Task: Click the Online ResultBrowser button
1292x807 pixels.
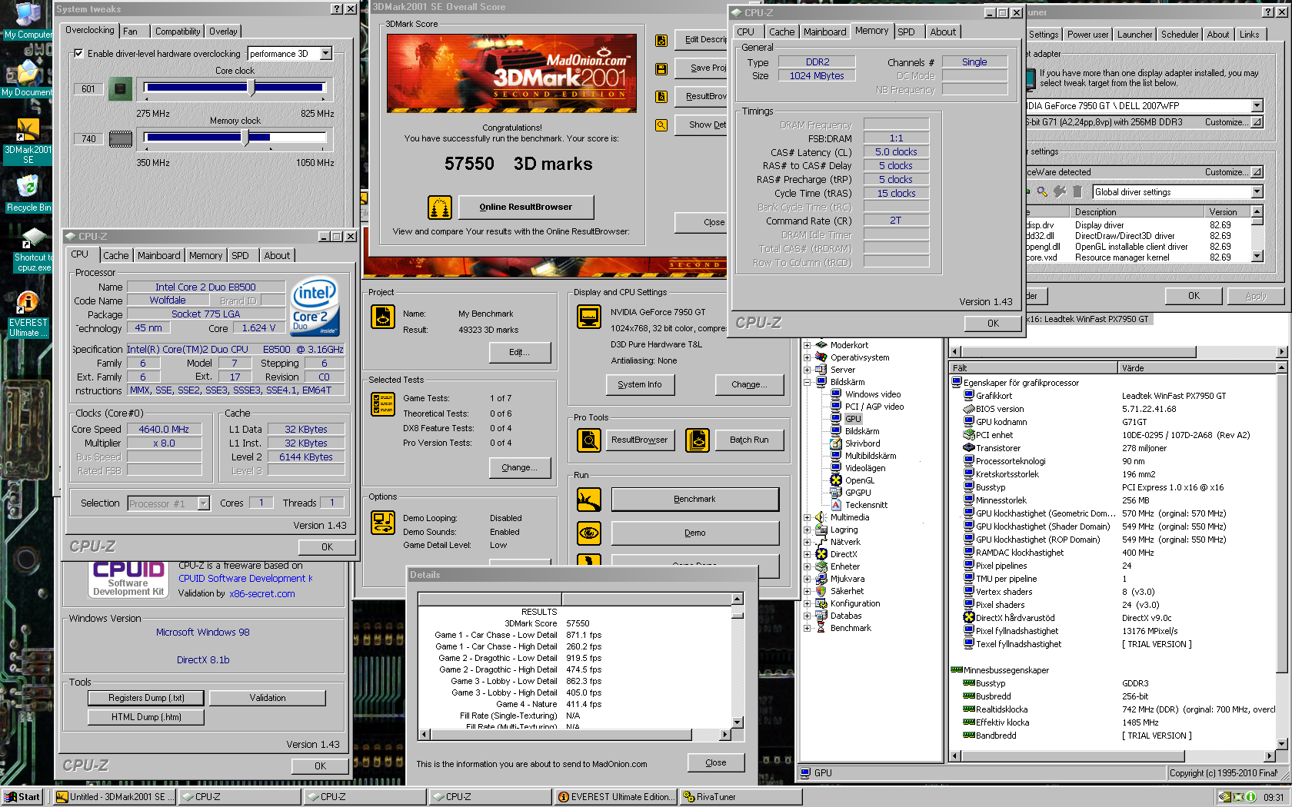Action: [526, 208]
